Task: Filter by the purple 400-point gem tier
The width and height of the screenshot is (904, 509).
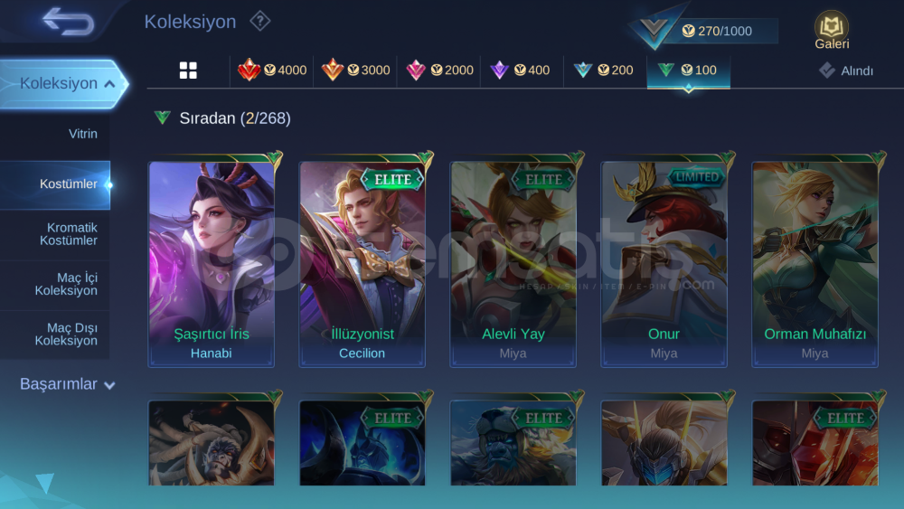Action: 522,71
